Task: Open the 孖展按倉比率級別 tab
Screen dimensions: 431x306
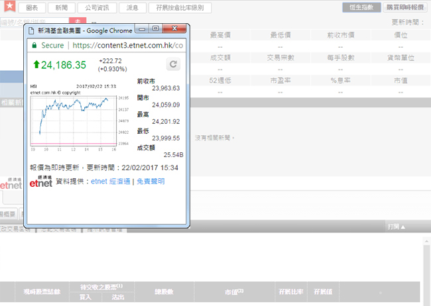Action: [x=180, y=8]
